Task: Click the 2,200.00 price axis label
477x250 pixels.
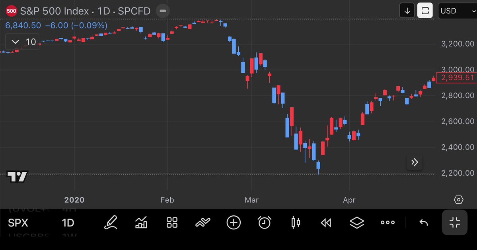Action: (458, 173)
